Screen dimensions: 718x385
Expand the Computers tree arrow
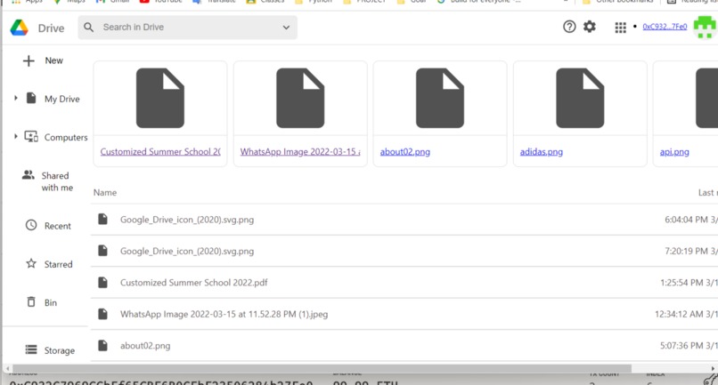15,136
